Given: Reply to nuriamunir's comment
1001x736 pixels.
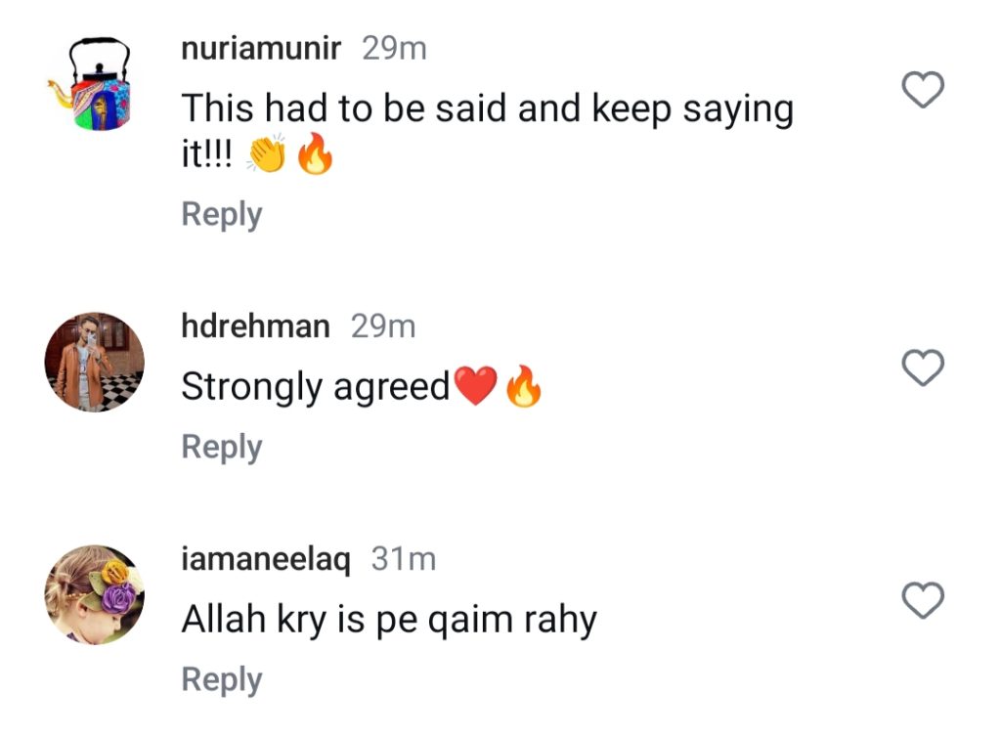Looking at the screenshot, I should click(222, 214).
